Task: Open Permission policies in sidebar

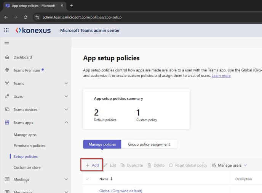Action: [x=29, y=146]
